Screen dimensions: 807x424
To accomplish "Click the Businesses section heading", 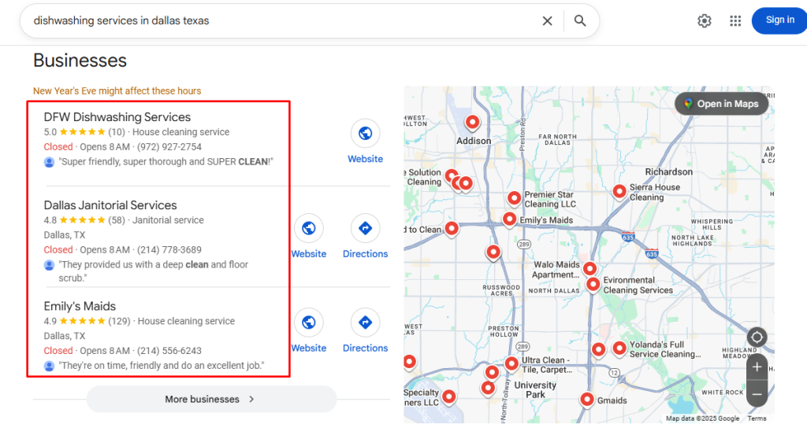I will point(80,61).
